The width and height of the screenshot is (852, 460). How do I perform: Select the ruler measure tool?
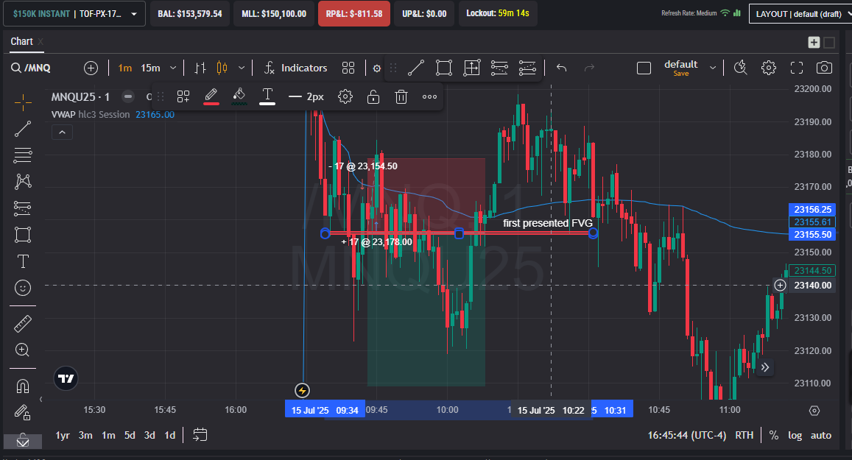(23, 324)
